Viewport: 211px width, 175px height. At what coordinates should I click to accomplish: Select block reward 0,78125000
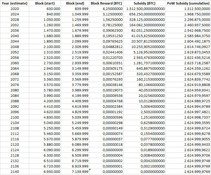[106, 25]
